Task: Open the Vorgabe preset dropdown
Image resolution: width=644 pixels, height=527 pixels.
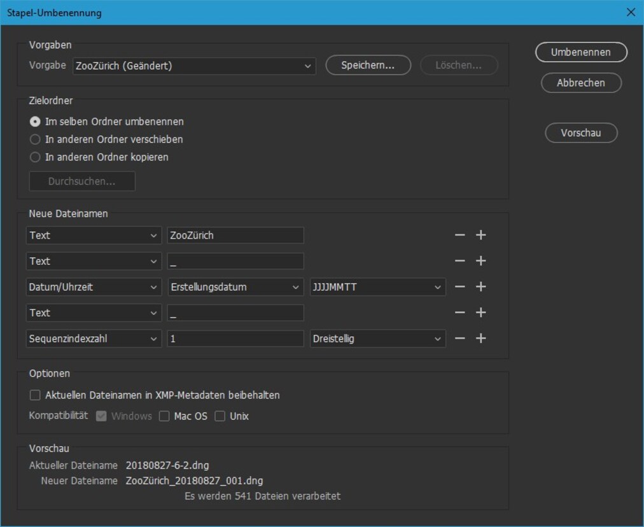Action: click(x=194, y=66)
